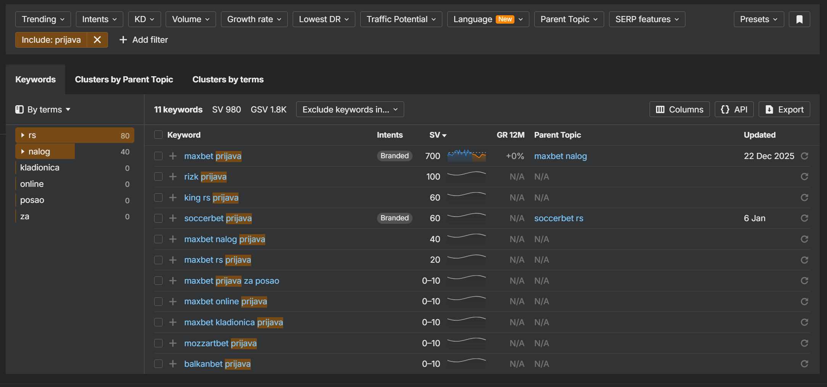This screenshot has height=387, width=827.
Task: Check the box for 'maxbet prijava' row
Action: [x=158, y=156]
